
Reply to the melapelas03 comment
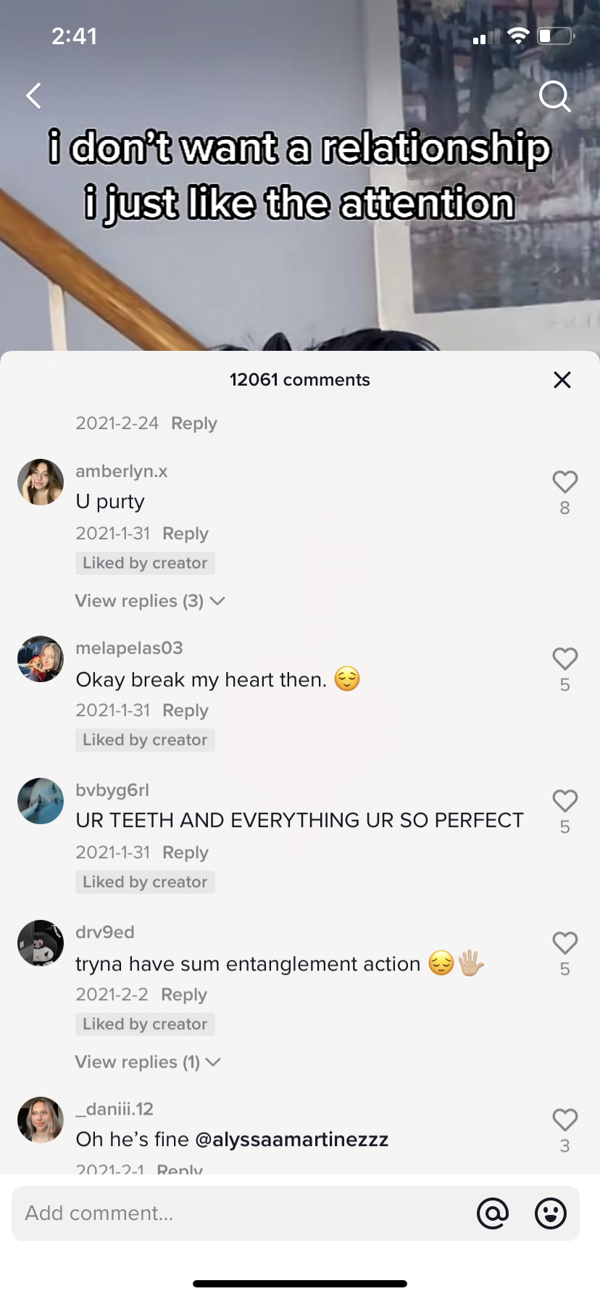[x=186, y=710]
